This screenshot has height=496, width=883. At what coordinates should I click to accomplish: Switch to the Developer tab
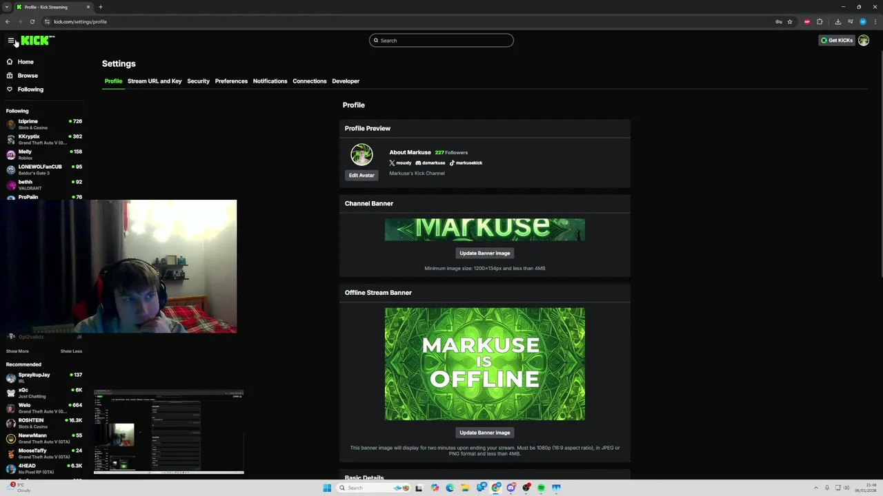tap(346, 81)
